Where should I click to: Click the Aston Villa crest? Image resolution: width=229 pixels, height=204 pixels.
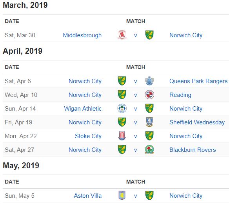[x=122, y=195]
